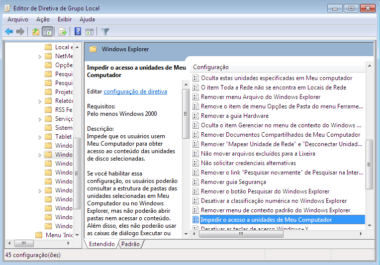Click folder icon next to Tablet tree item

(x=48, y=137)
